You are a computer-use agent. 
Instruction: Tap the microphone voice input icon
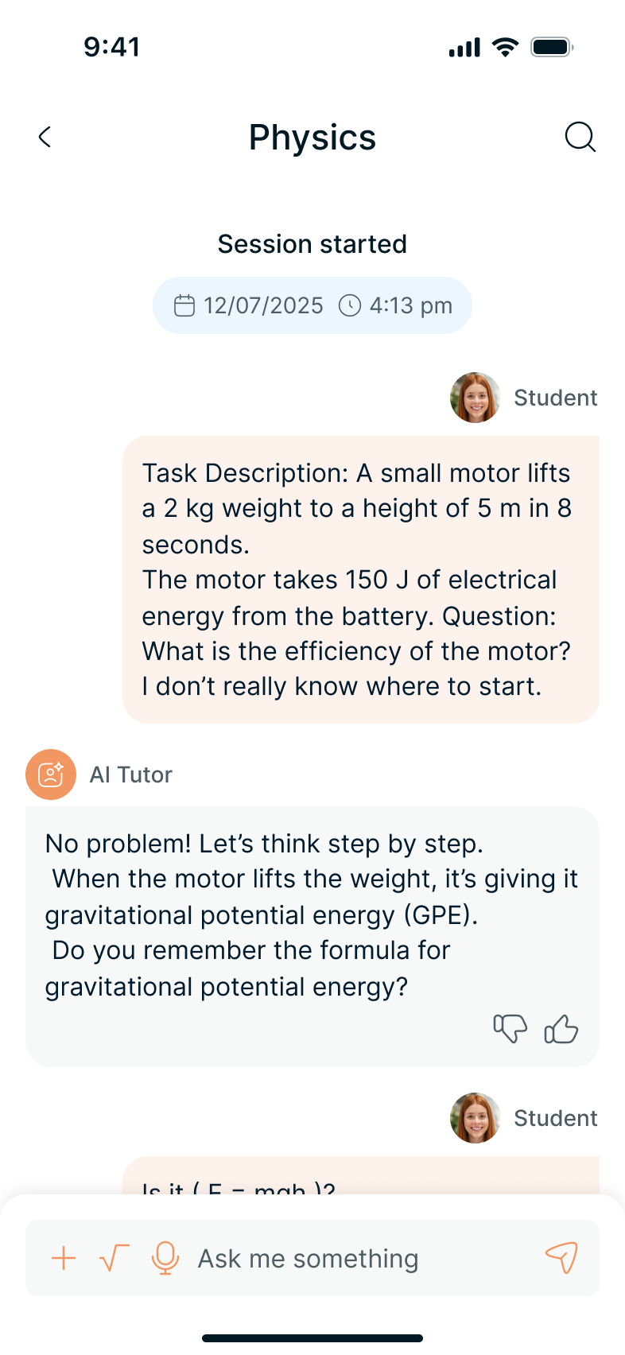pos(165,1258)
